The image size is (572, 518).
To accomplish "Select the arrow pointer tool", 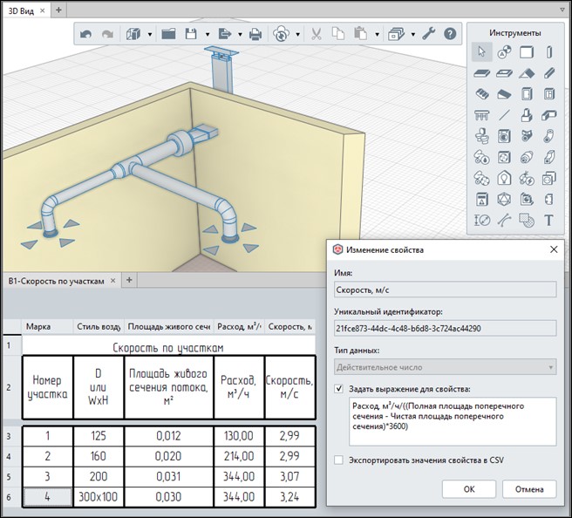I will pos(482,51).
